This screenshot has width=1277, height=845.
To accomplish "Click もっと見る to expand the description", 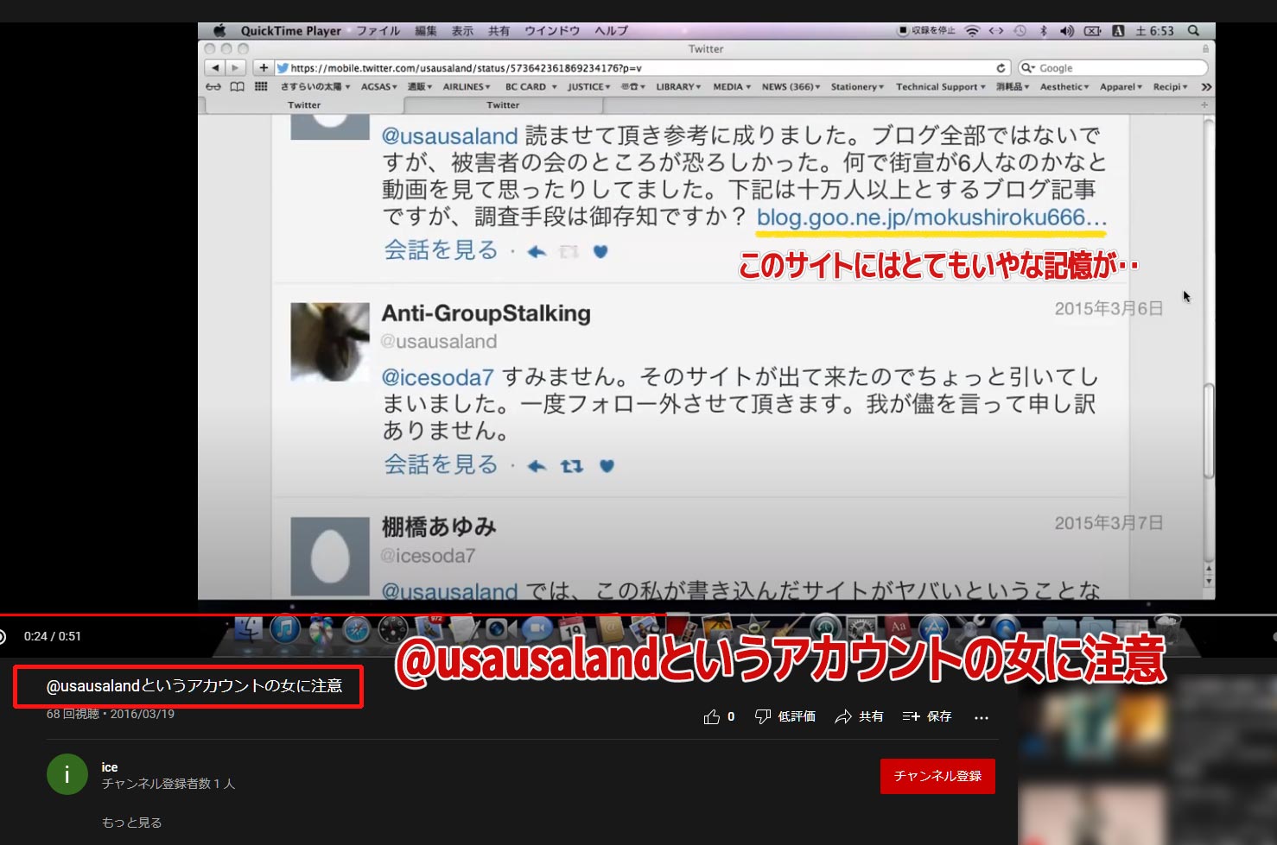I will tap(131, 823).
